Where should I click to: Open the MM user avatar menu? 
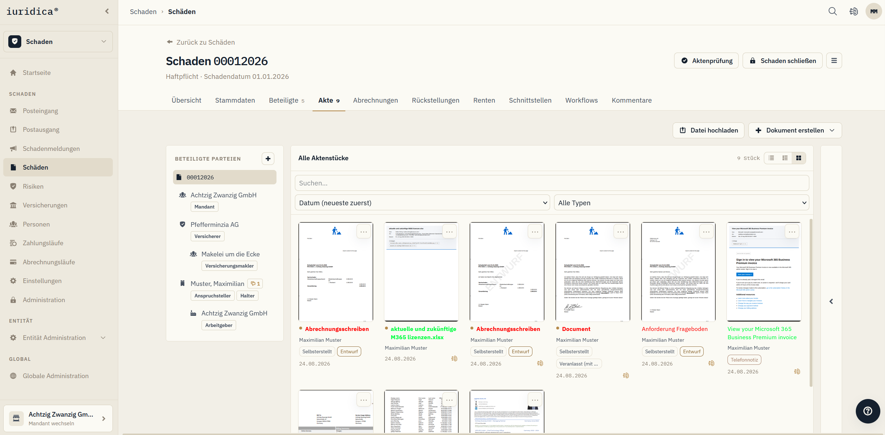point(874,11)
